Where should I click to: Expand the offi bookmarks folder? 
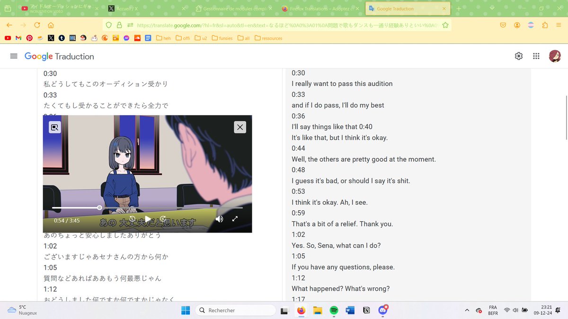(x=183, y=38)
